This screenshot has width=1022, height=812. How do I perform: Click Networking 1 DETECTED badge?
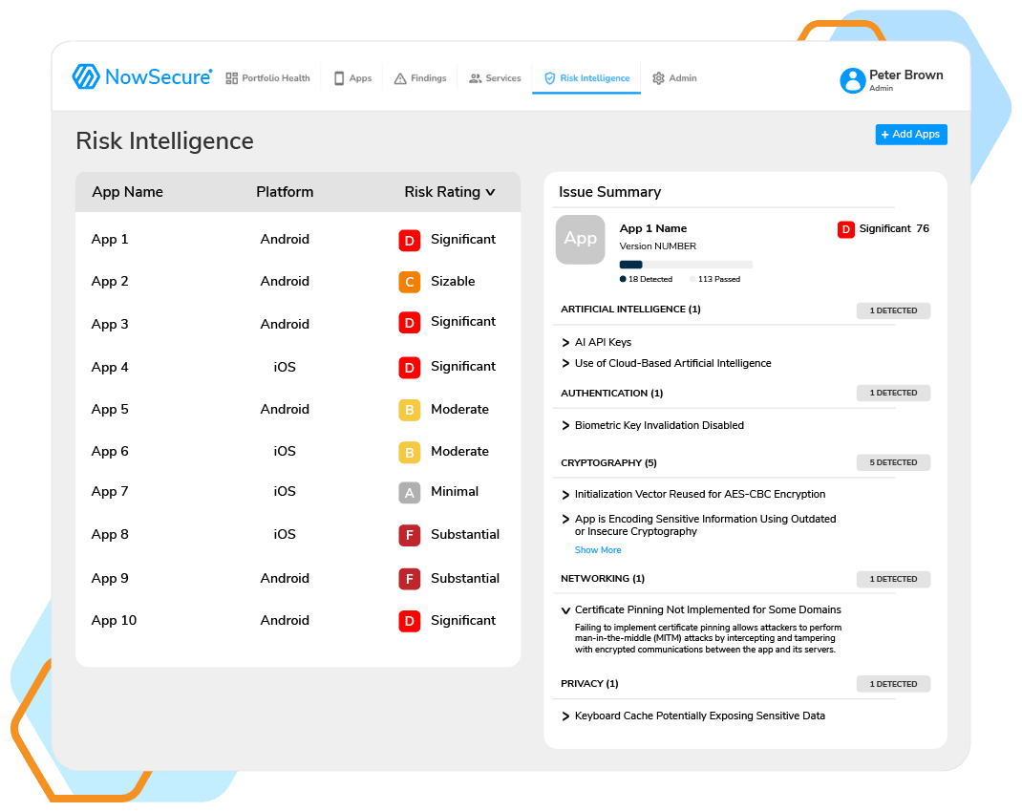893,579
